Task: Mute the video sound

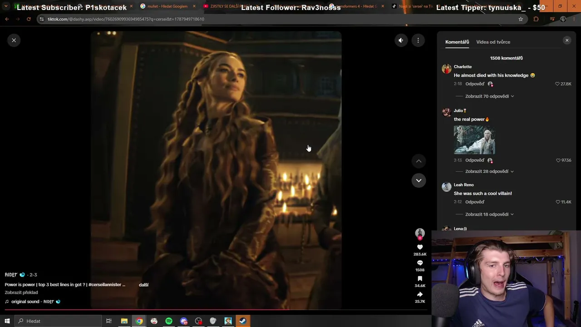Action: pyautogui.click(x=401, y=40)
